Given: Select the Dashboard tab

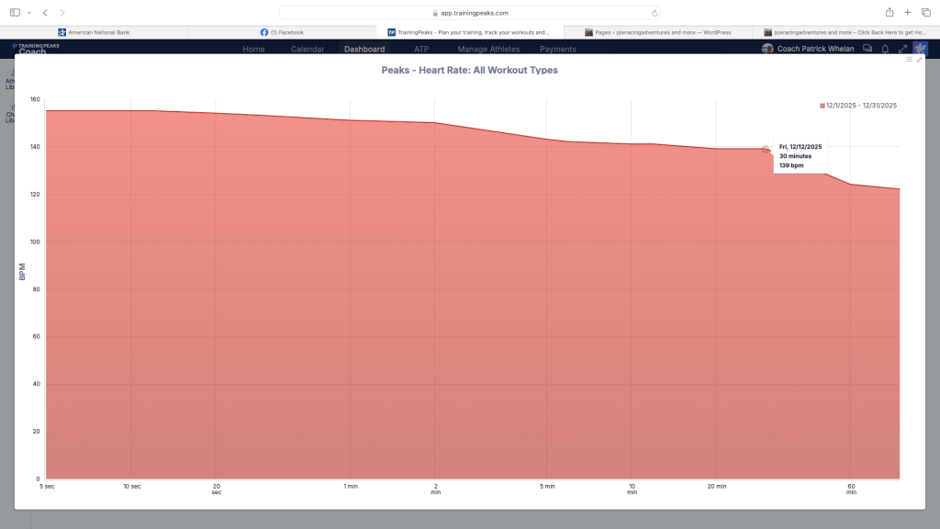Looking at the screenshot, I should (364, 49).
